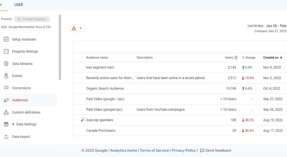
Task: Open the Analytics home link
Action: [124, 151]
